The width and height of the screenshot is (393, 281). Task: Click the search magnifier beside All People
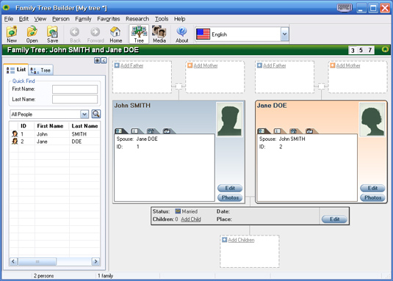click(96, 114)
